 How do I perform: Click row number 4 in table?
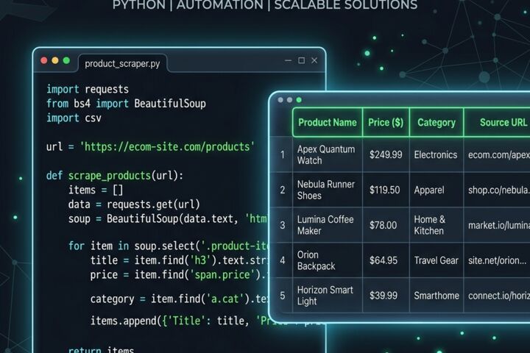(x=282, y=260)
